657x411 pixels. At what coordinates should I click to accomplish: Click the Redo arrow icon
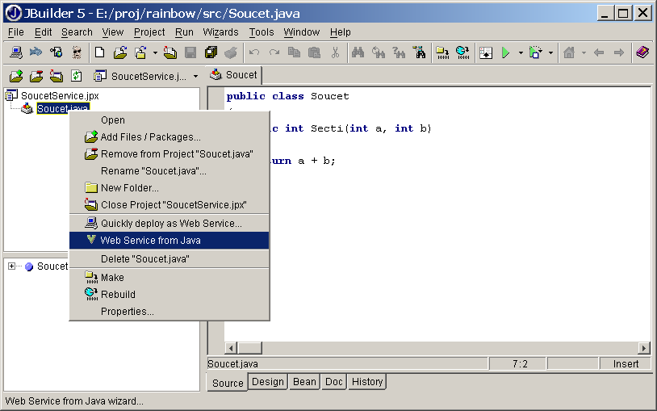point(274,52)
